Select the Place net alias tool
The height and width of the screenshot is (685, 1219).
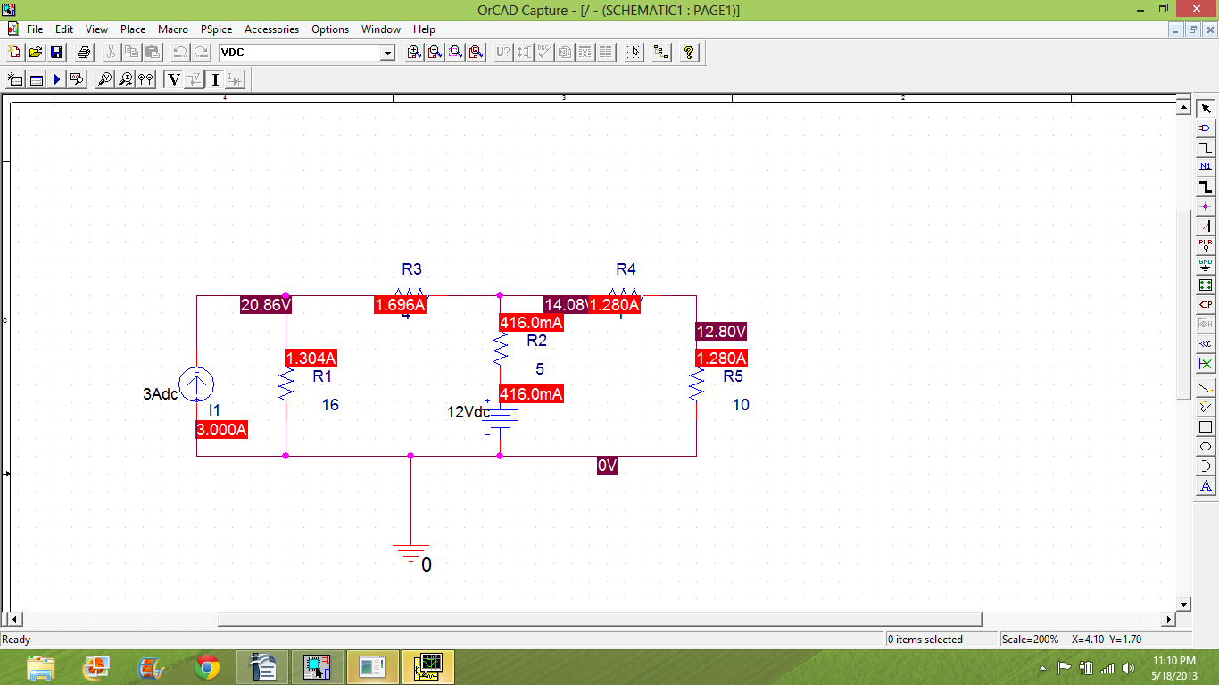tap(1206, 166)
